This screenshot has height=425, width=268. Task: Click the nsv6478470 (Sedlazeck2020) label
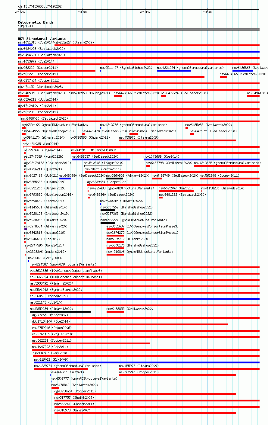pos(105,131)
